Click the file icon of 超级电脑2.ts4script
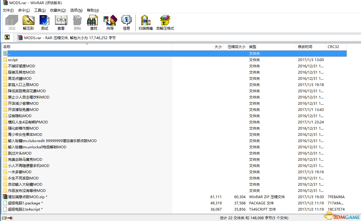Screen dimensions: 361x221 (5, 209)
